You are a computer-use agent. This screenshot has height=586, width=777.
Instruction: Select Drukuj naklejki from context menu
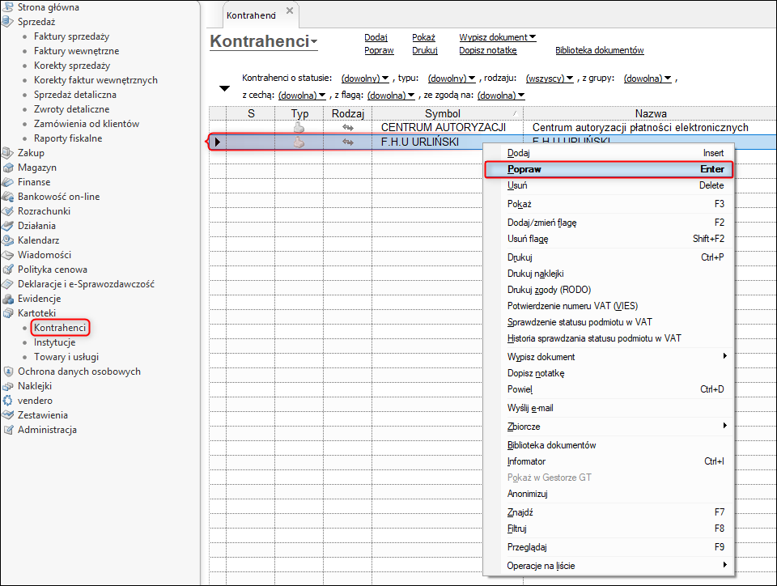point(609,274)
